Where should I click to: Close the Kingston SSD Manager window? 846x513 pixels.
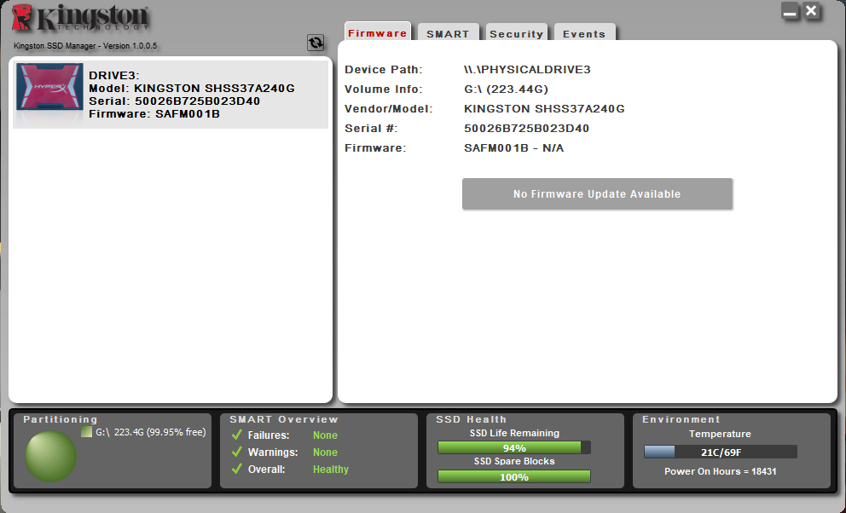[812, 11]
